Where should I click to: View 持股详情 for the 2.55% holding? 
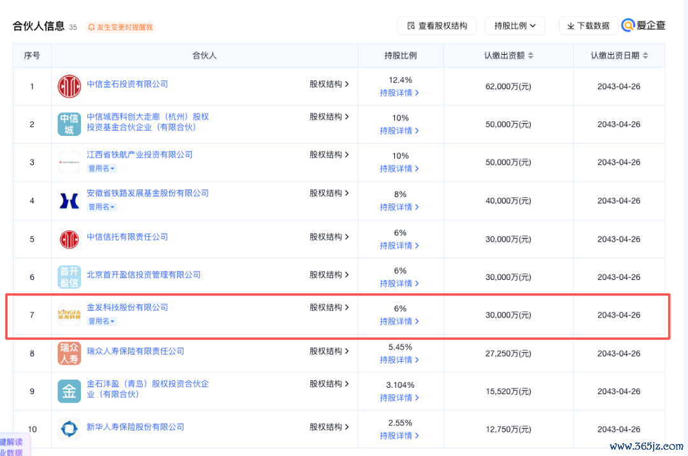pos(399,436)
